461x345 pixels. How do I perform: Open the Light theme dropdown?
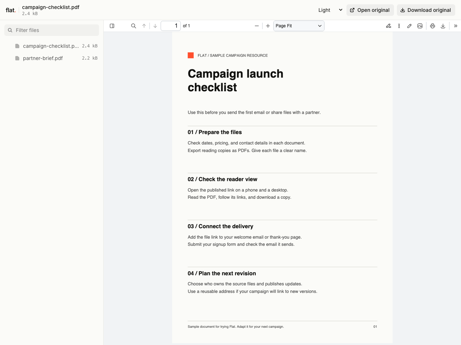(x=330, y=10)
